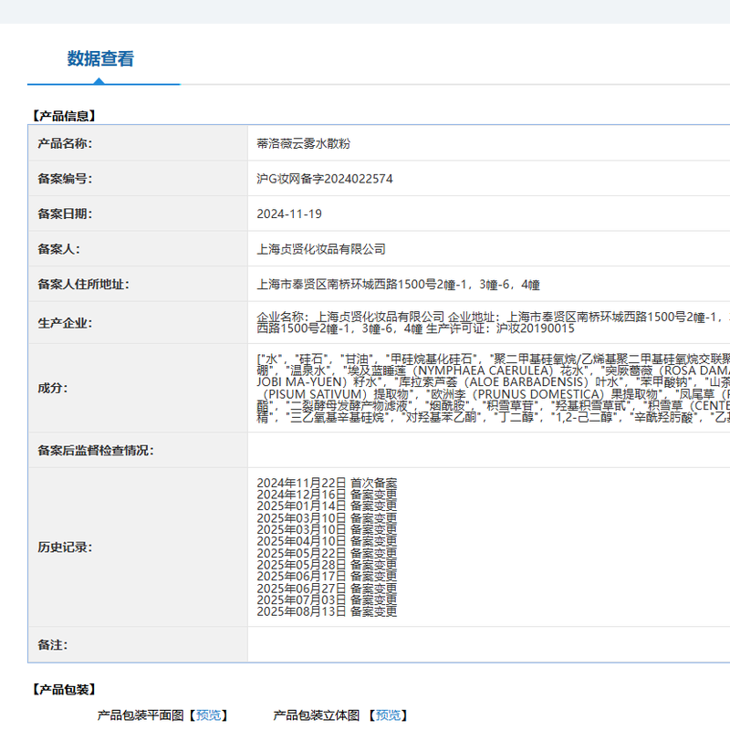Click the filing date value 2024-11-19
This screenshot has width=730, height=730.
click(289, 214)
